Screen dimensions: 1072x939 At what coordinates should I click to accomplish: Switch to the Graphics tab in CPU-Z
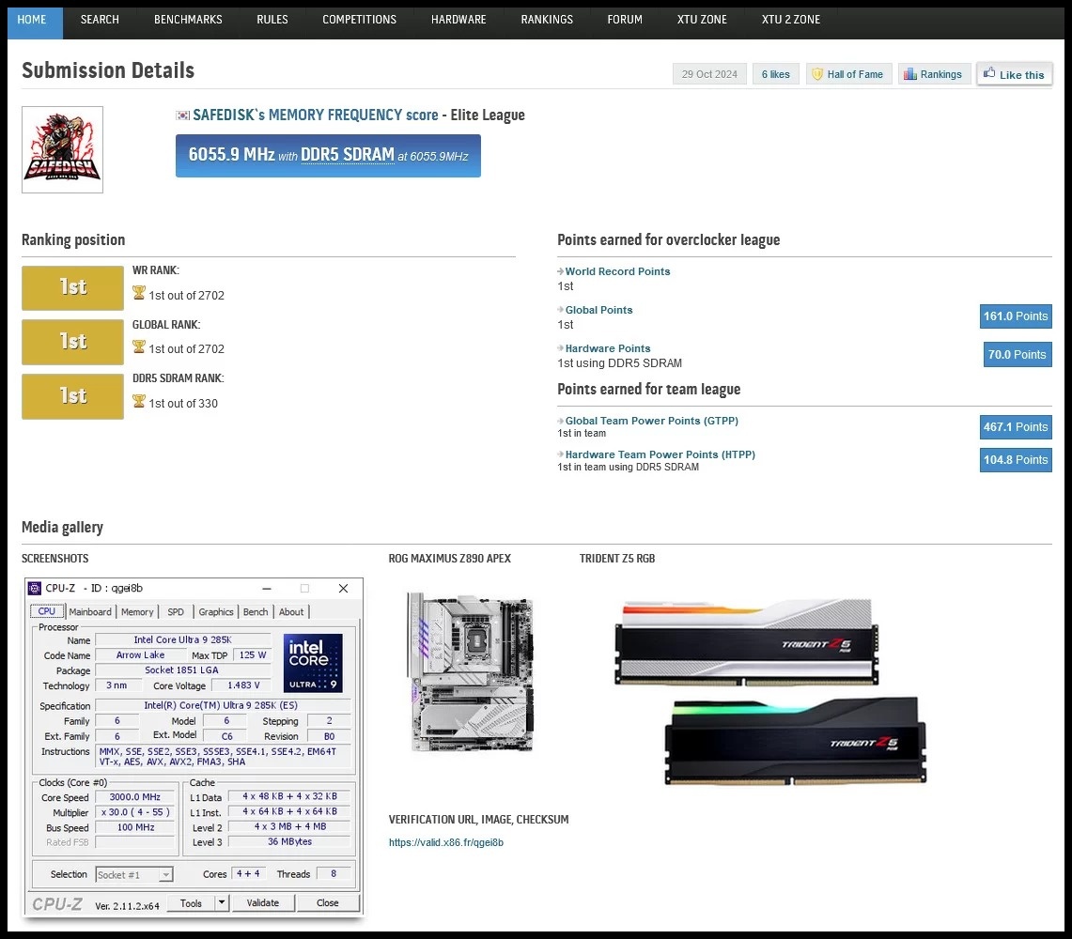(216, 612)
